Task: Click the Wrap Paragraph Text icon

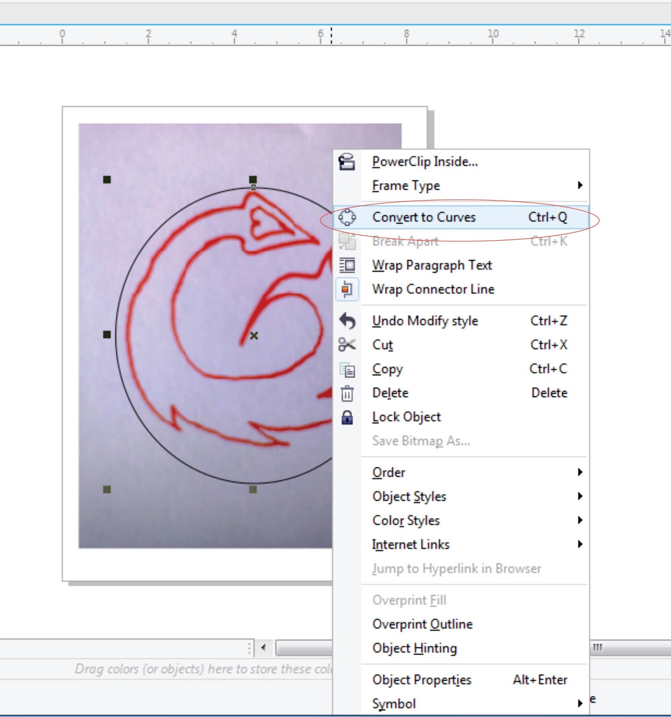Action: 347,265
